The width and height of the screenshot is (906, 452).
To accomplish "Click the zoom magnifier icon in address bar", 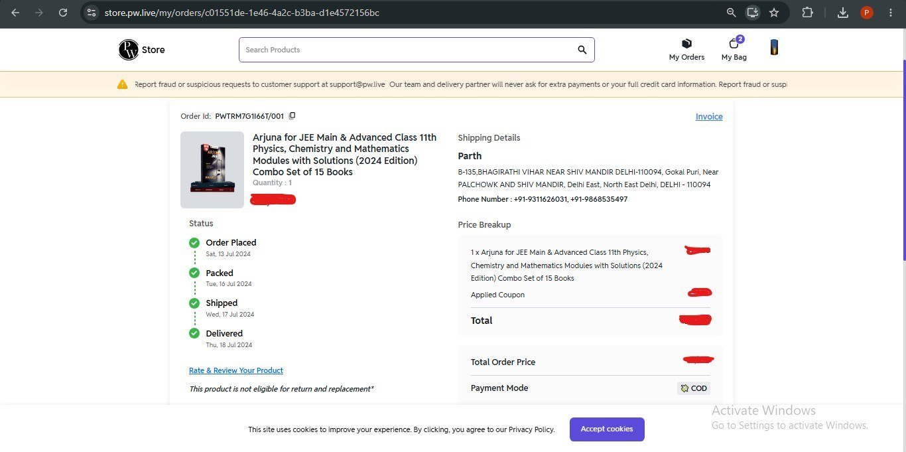I will coord(731,13).
